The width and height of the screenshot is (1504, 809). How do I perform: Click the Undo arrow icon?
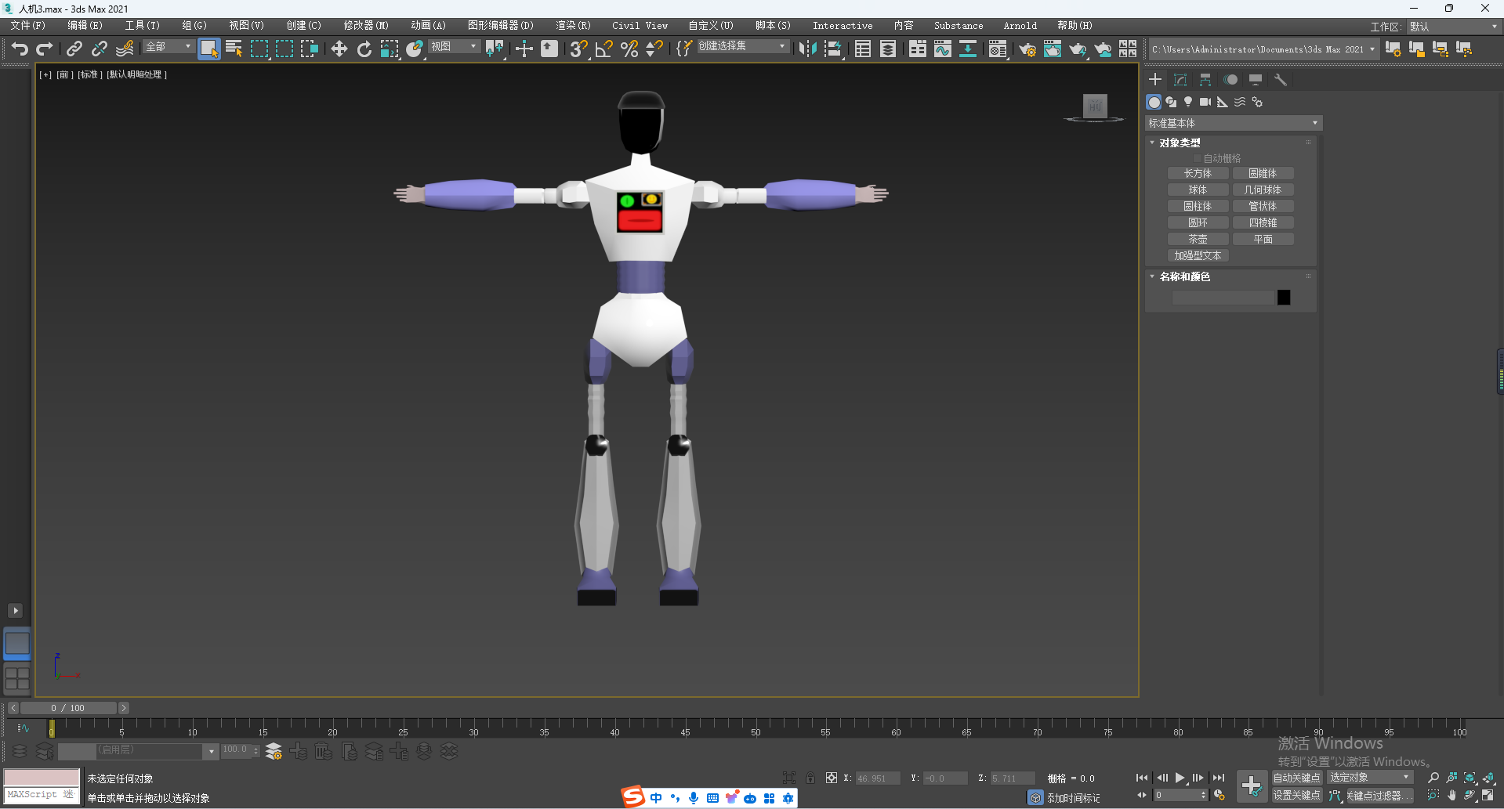[20, 49]
